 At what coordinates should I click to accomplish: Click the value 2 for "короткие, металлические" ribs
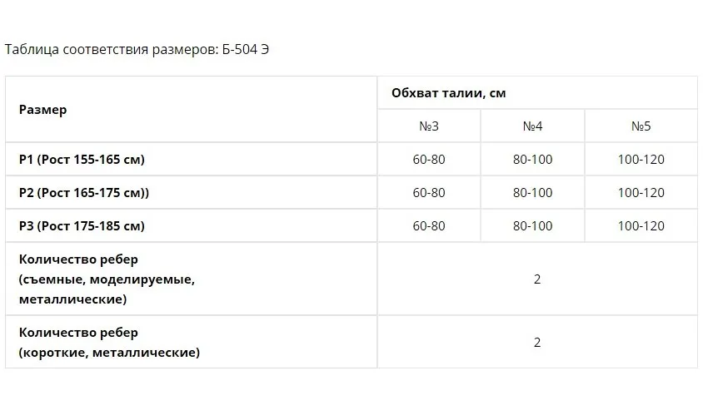coord(537,342)
